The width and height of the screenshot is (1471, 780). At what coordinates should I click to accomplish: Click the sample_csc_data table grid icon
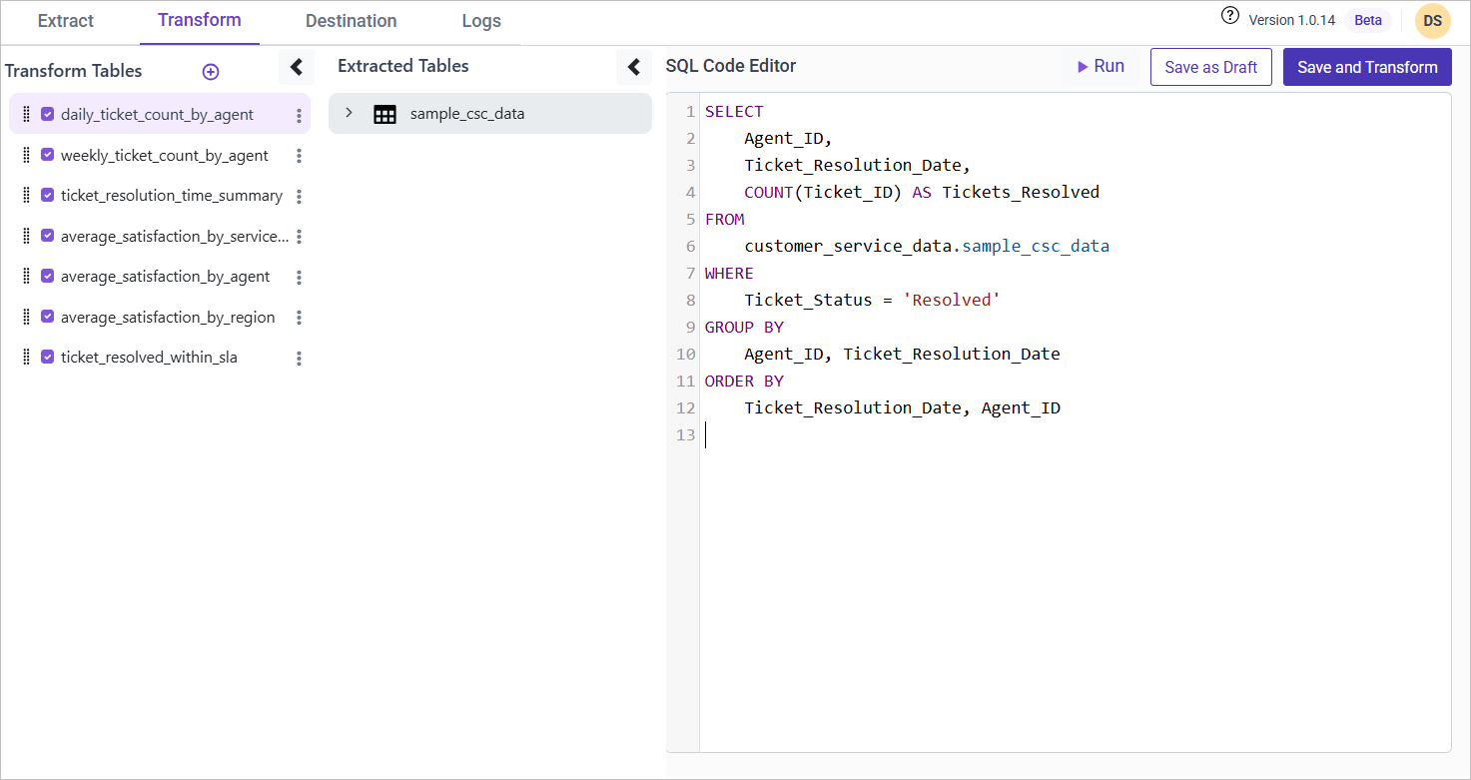[x=384, y=115]
